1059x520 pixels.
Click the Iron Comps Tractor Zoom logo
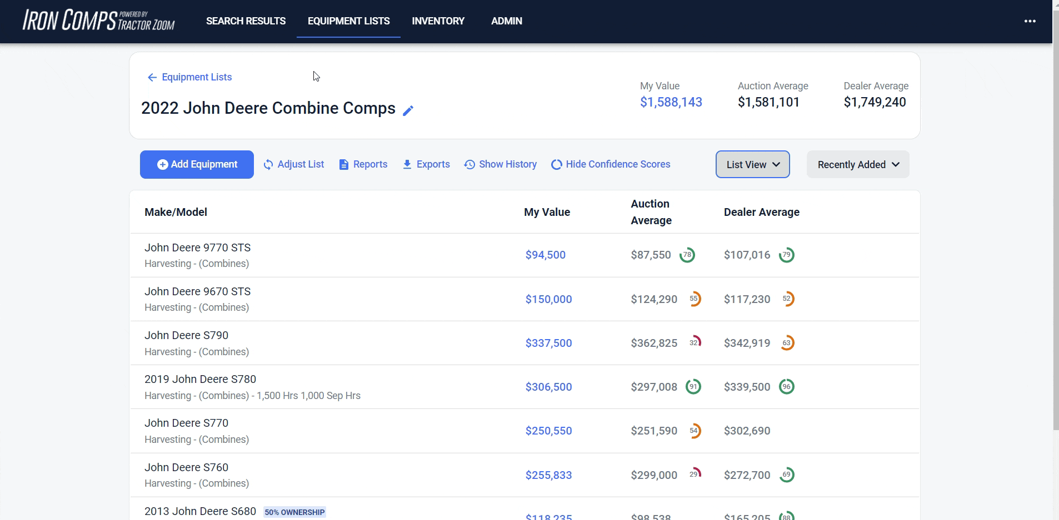[98, 21]
